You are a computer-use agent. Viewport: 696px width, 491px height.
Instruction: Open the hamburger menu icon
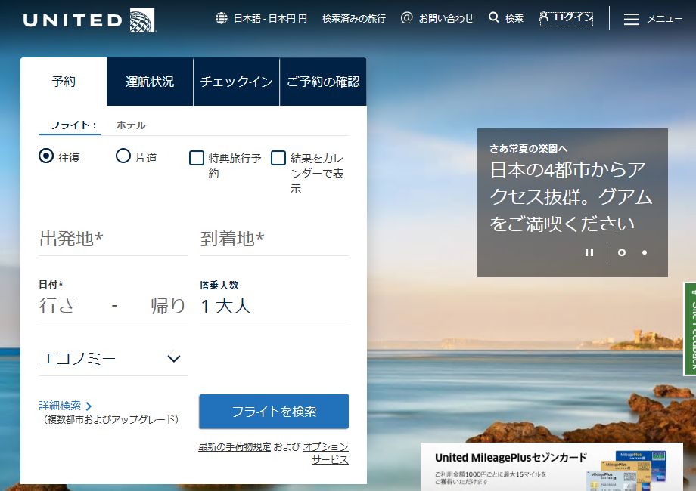coord(631,19)
